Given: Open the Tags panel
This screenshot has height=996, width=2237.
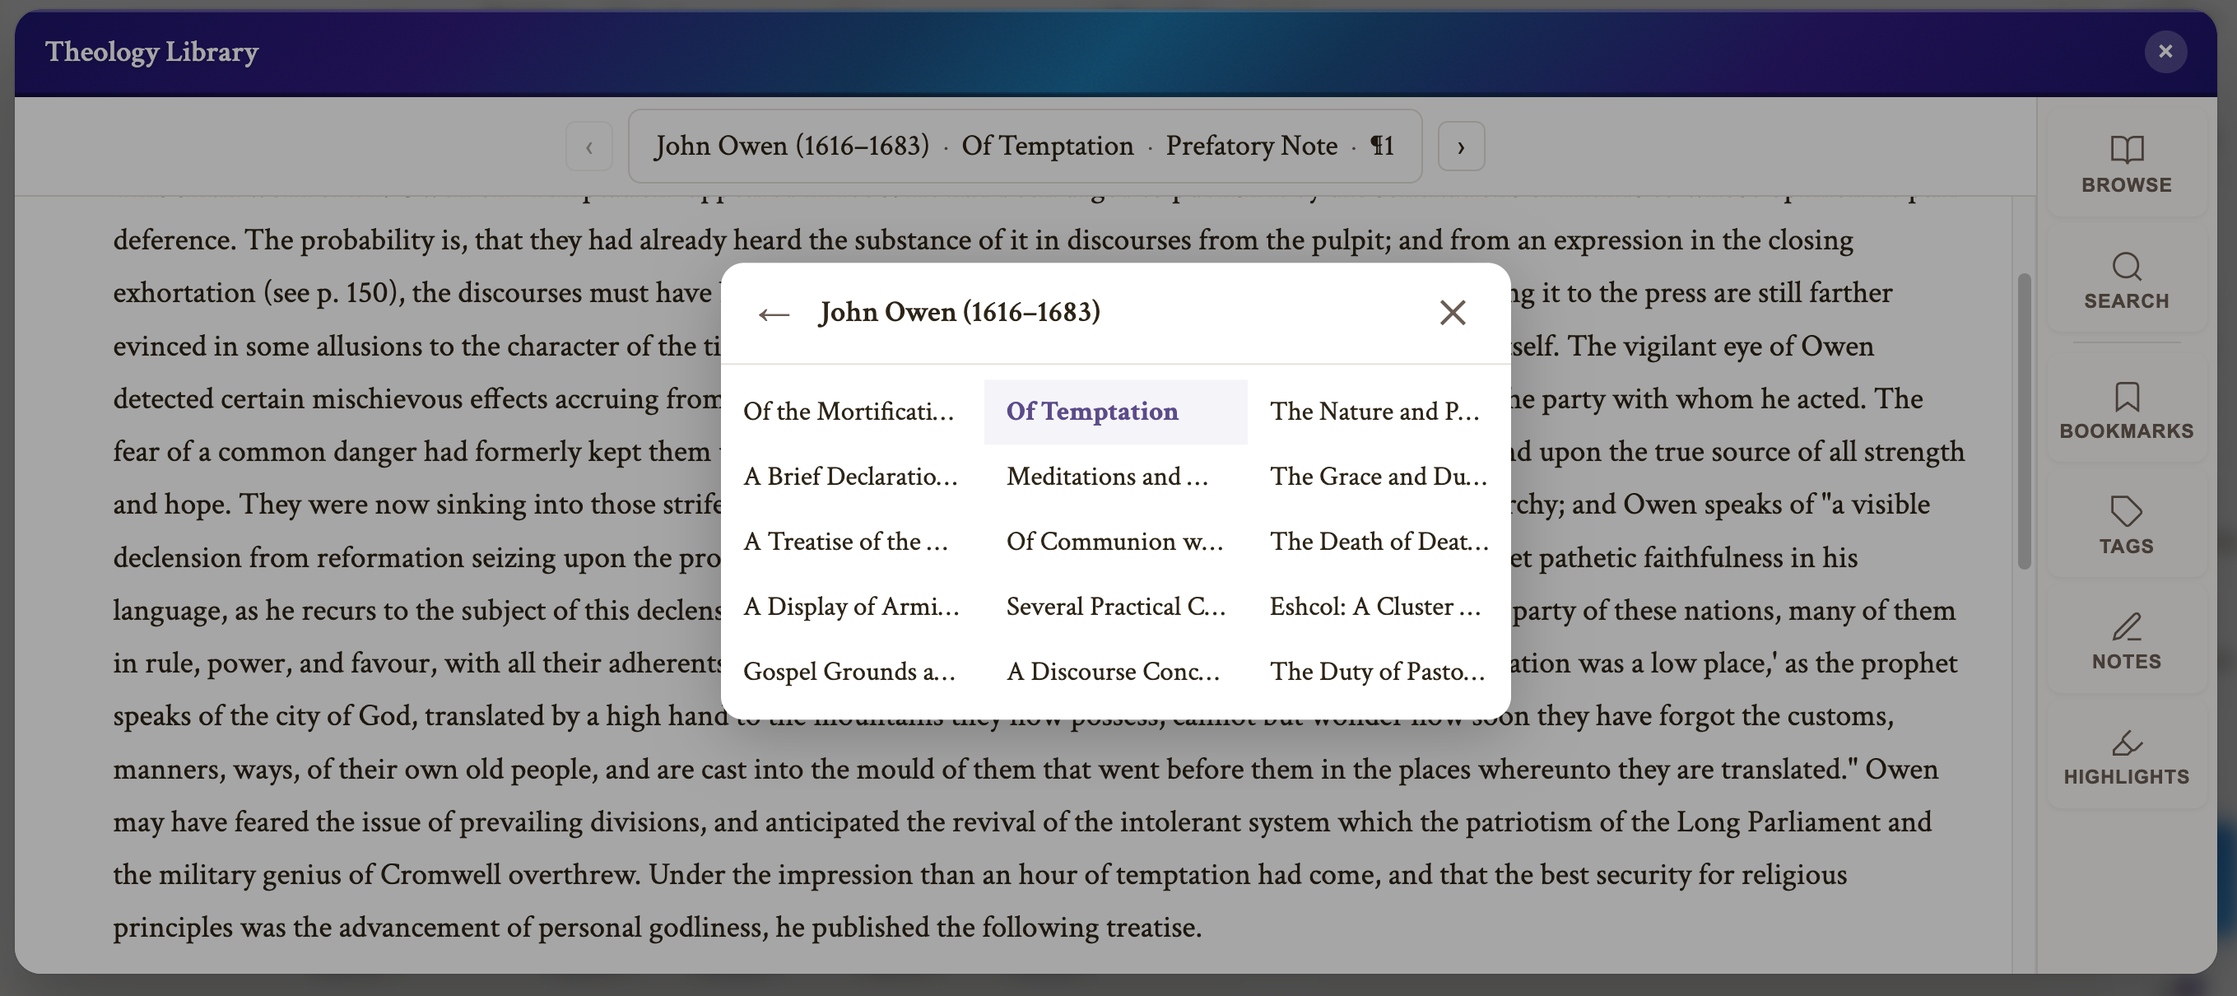Looking at the screenshot, I should click(2126, 525).
